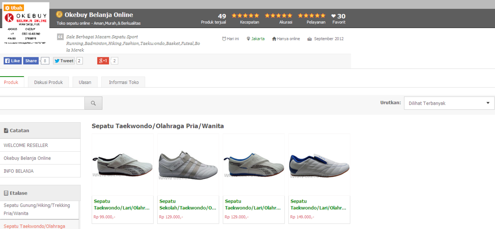This screenshot has height=229, width=495.
Task: Focus the product search field
Action: point(42,103)
